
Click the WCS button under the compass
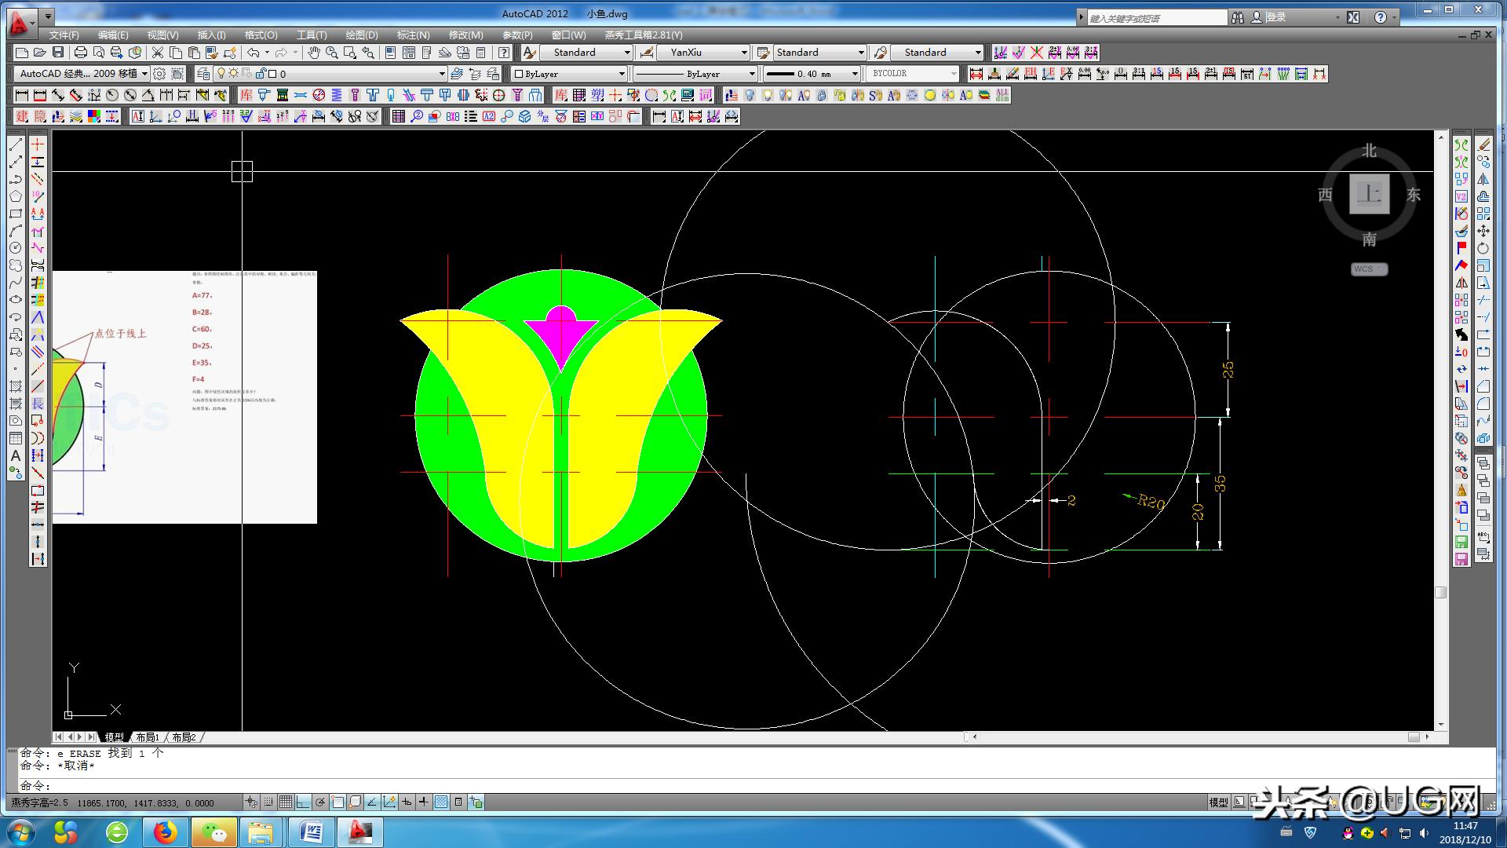[x=1369, y=269]
